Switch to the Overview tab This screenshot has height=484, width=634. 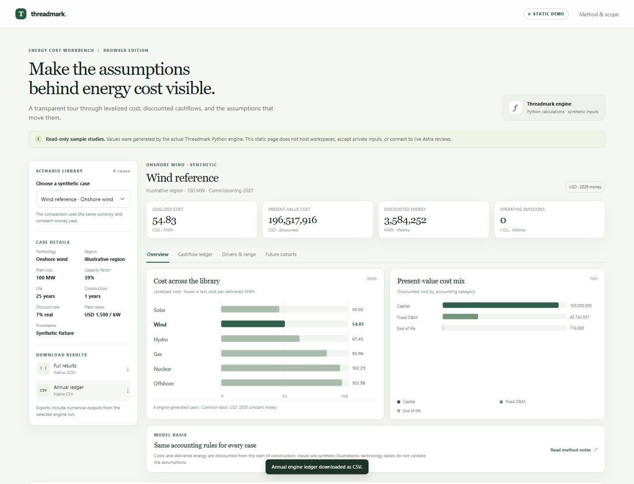click(158, 255)
